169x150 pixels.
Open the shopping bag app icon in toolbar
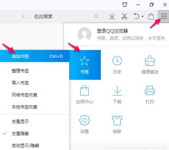pyautogui.click(x=151, y=16)
